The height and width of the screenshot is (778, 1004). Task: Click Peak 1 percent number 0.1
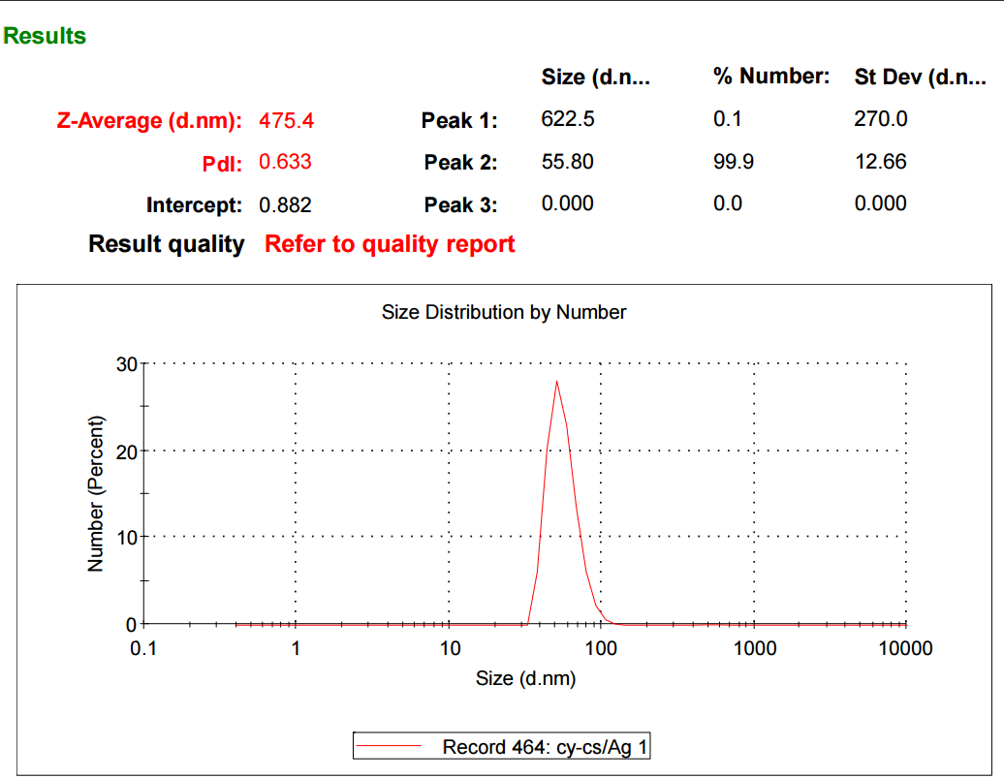click(728, 118)
